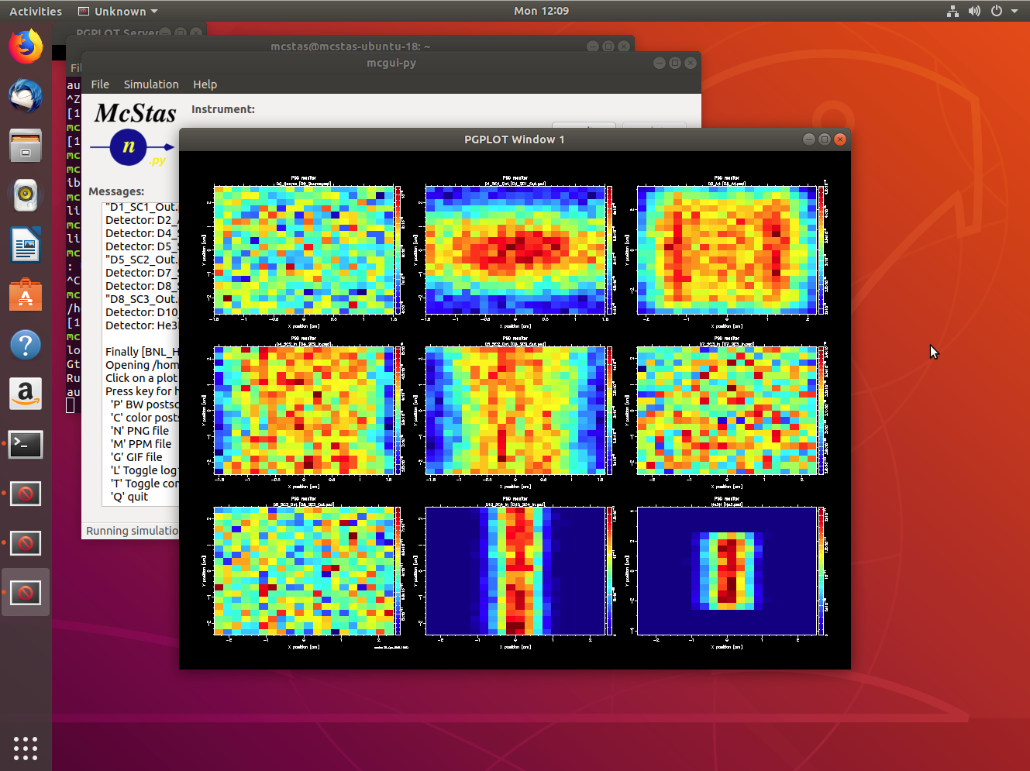
Task: Click the Activities button
Action: click(x=36, y=12)
